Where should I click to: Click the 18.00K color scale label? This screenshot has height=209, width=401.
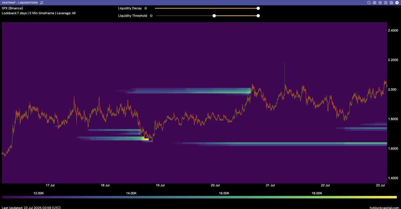pos(317,193)
